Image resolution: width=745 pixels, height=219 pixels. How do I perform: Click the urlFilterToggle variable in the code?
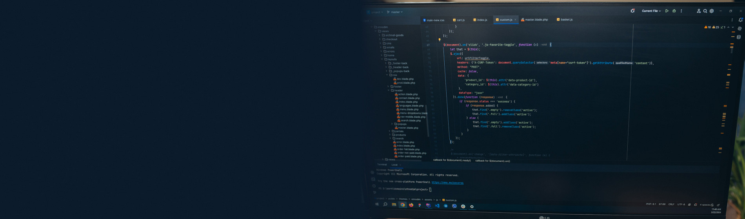(x=477, y=58)
